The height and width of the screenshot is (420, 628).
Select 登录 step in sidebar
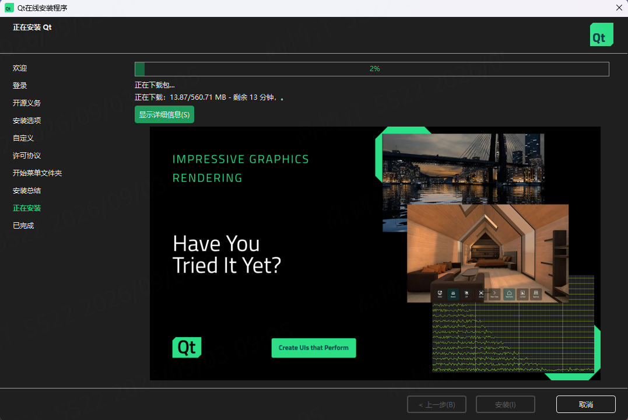pos(20,85)
